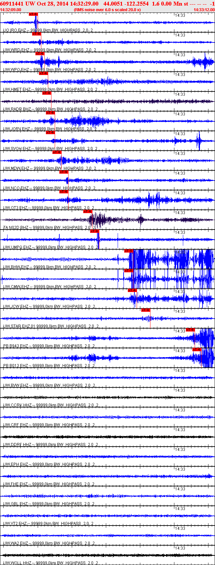Select the pick flag on the UW.OT3 trace

click(64, 192)
